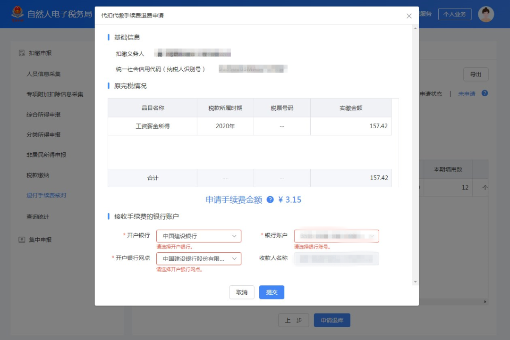Viewport: 510px width, 340px height.
Task: Submit the application with 提交
Action: pyautogui.click(x=272, y=292)
